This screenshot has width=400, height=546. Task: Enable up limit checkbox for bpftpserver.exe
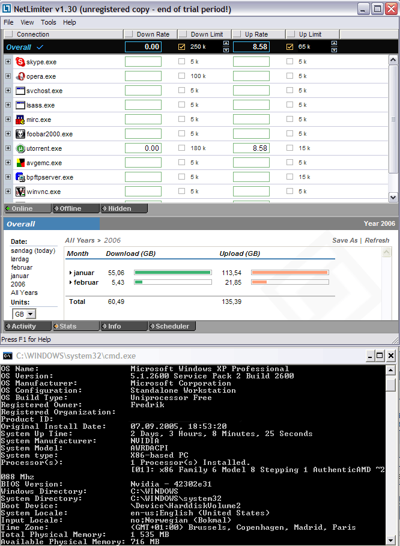click(289, 177)
